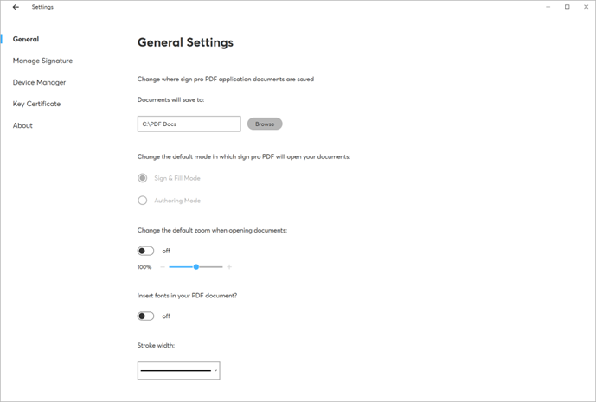Switch to the Device Manager section
The width and height of the screenshot is (596, 402).
[39, 82]
